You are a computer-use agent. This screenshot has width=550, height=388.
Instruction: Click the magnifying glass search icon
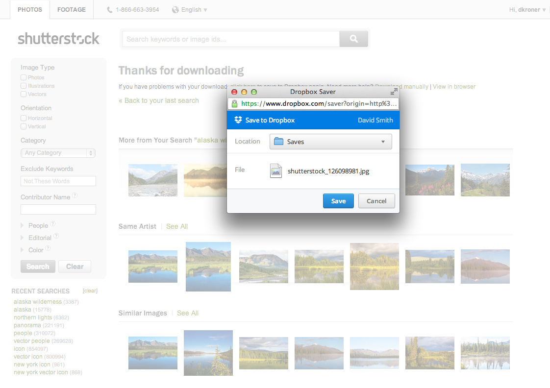(x=353, y=39)
